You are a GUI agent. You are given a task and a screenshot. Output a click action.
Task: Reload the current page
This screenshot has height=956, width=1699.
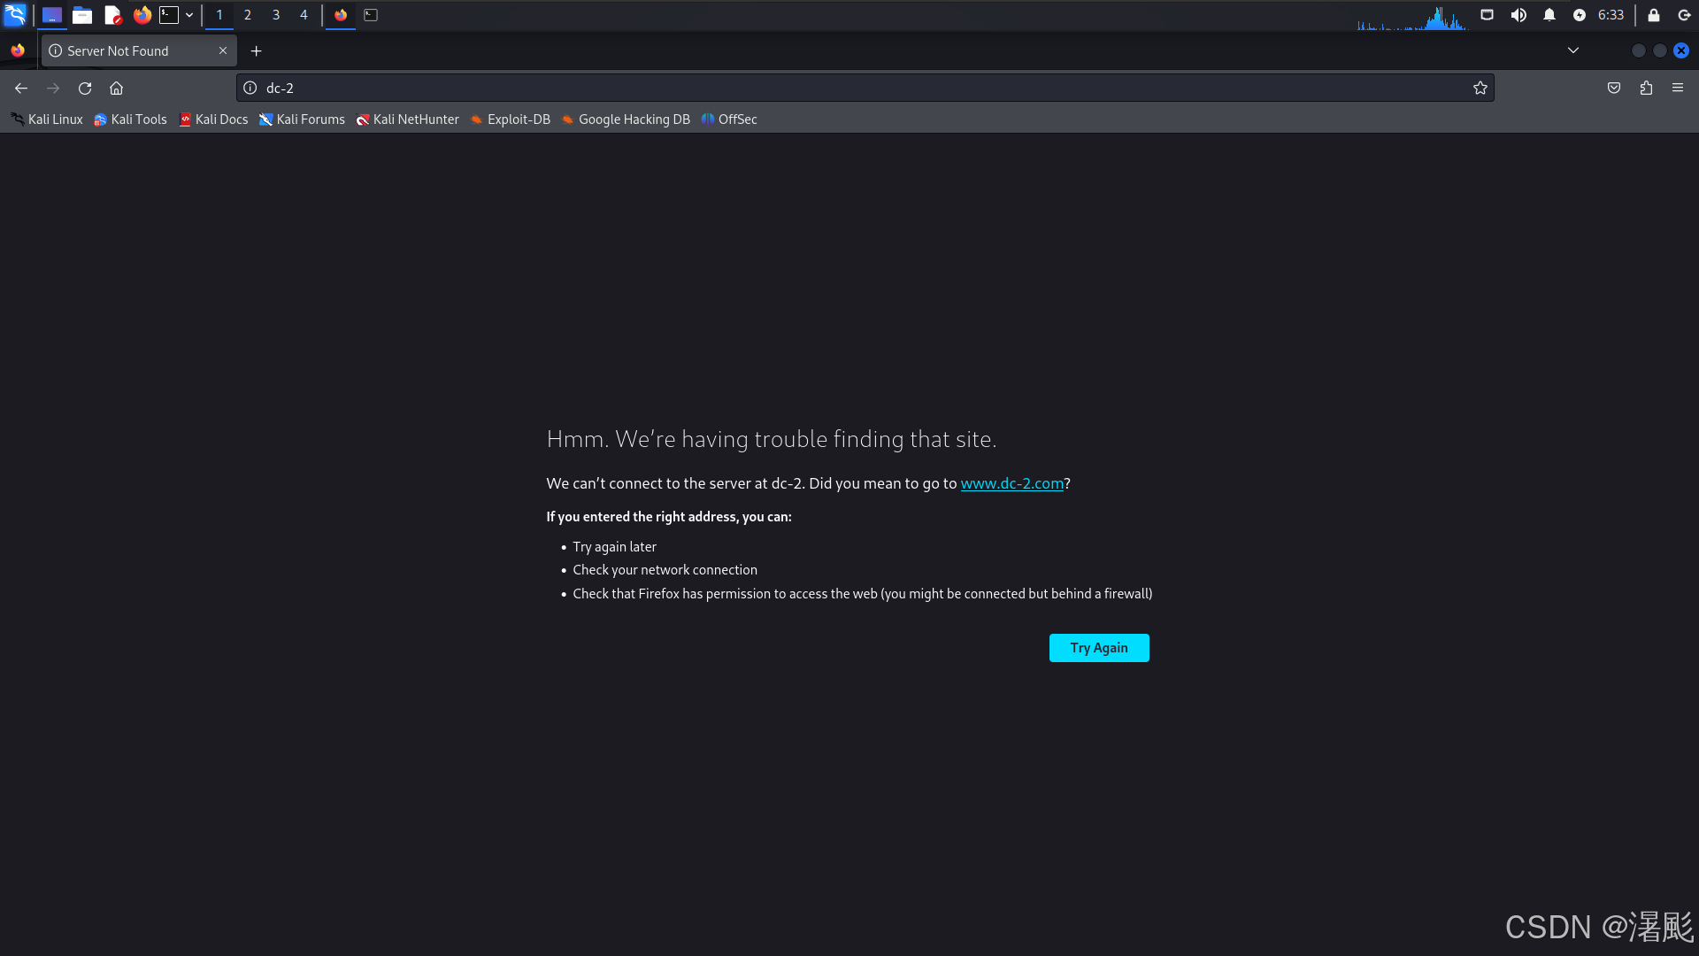click(85, 89)
